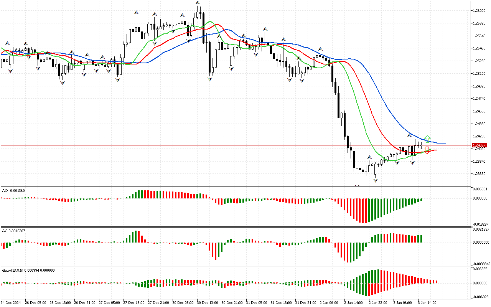The height and width of the screenshot is (307, 491).
Task: Click the 1.26000 price scale label
Action: tap(480, 11)
